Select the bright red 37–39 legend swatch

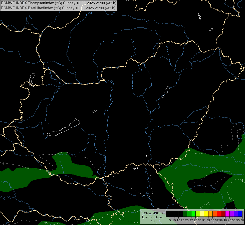[219, 214]
